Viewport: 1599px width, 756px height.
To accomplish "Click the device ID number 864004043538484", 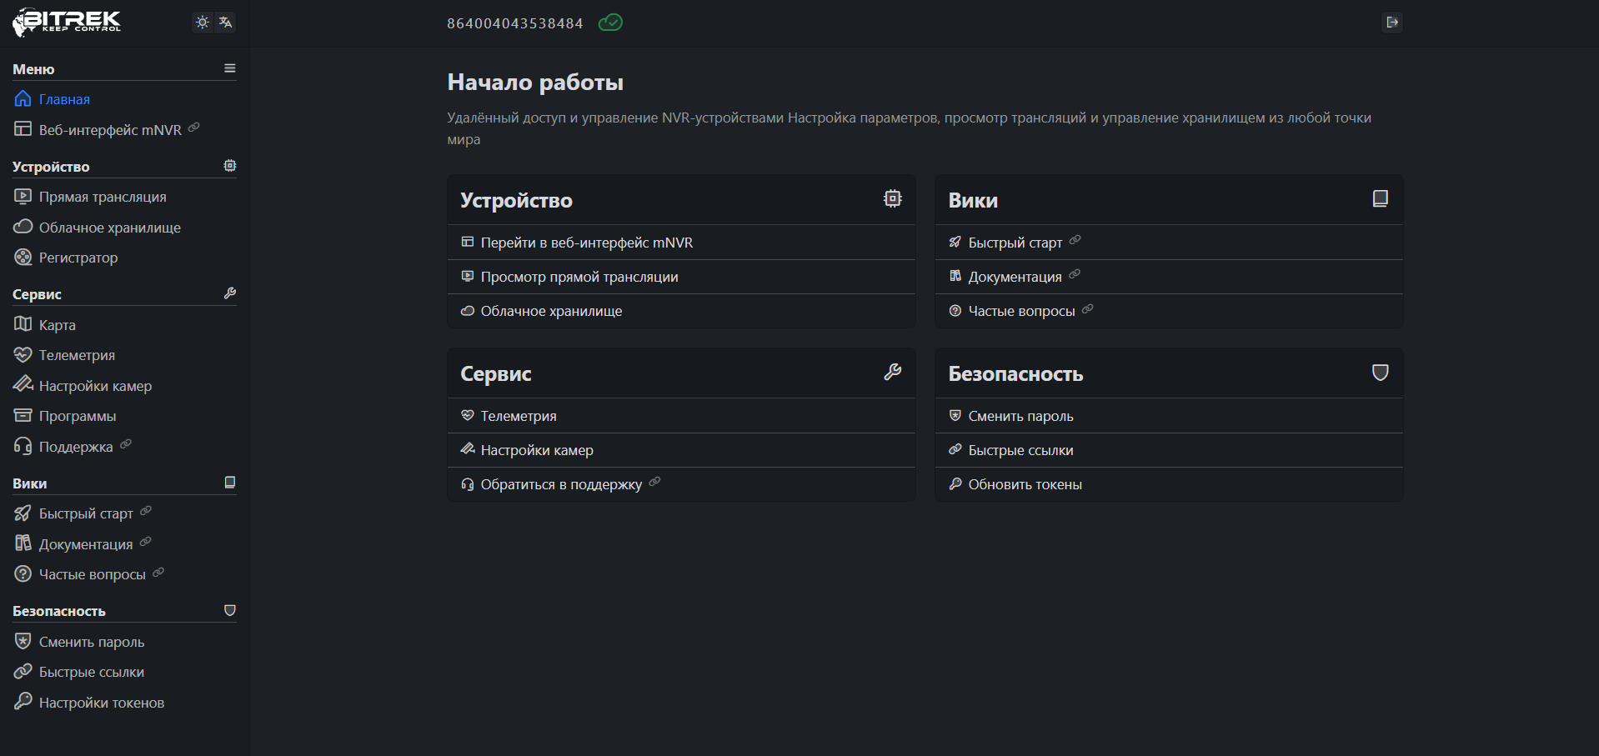I will [514, 23].
